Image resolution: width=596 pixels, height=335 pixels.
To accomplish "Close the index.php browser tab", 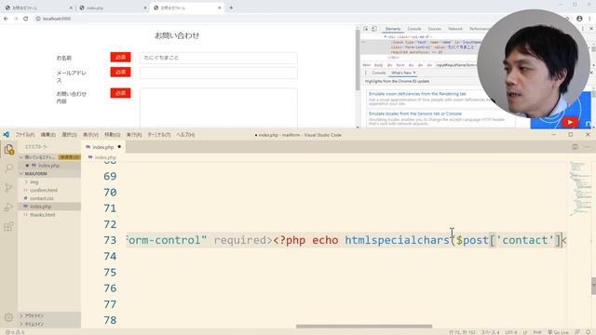I will 145,7.
